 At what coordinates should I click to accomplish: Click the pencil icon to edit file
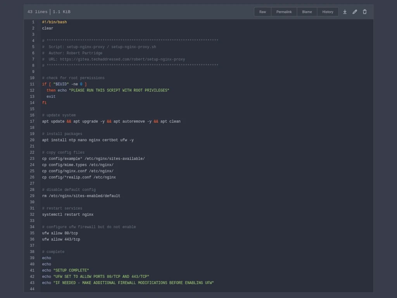[x=355, y=12]
